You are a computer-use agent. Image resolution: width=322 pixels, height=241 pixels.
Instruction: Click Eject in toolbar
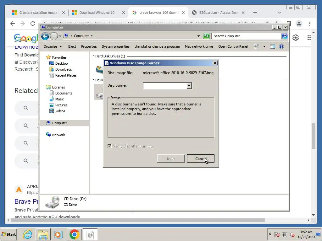72,46
